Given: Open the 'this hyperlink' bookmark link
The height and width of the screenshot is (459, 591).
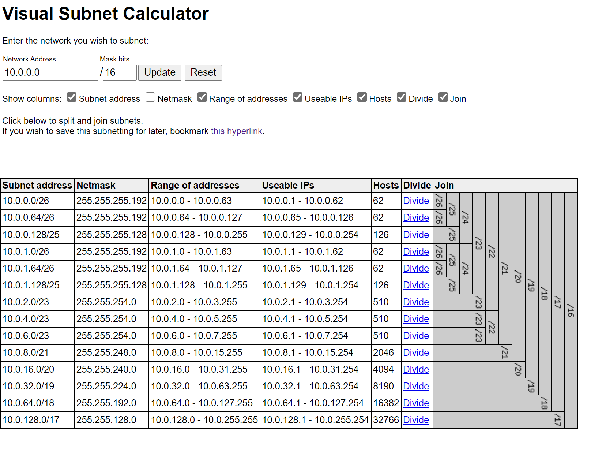Looking at the screenshot, I should [x=236, y=131].
